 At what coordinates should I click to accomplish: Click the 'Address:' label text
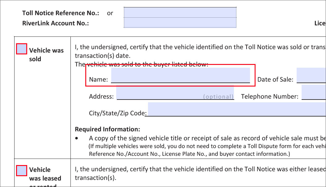click(101, 96)
